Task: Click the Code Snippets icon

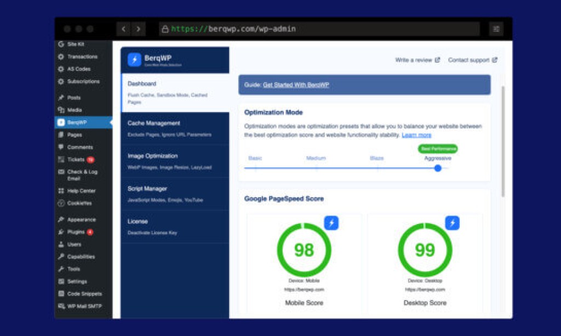Action: (61, 294)
